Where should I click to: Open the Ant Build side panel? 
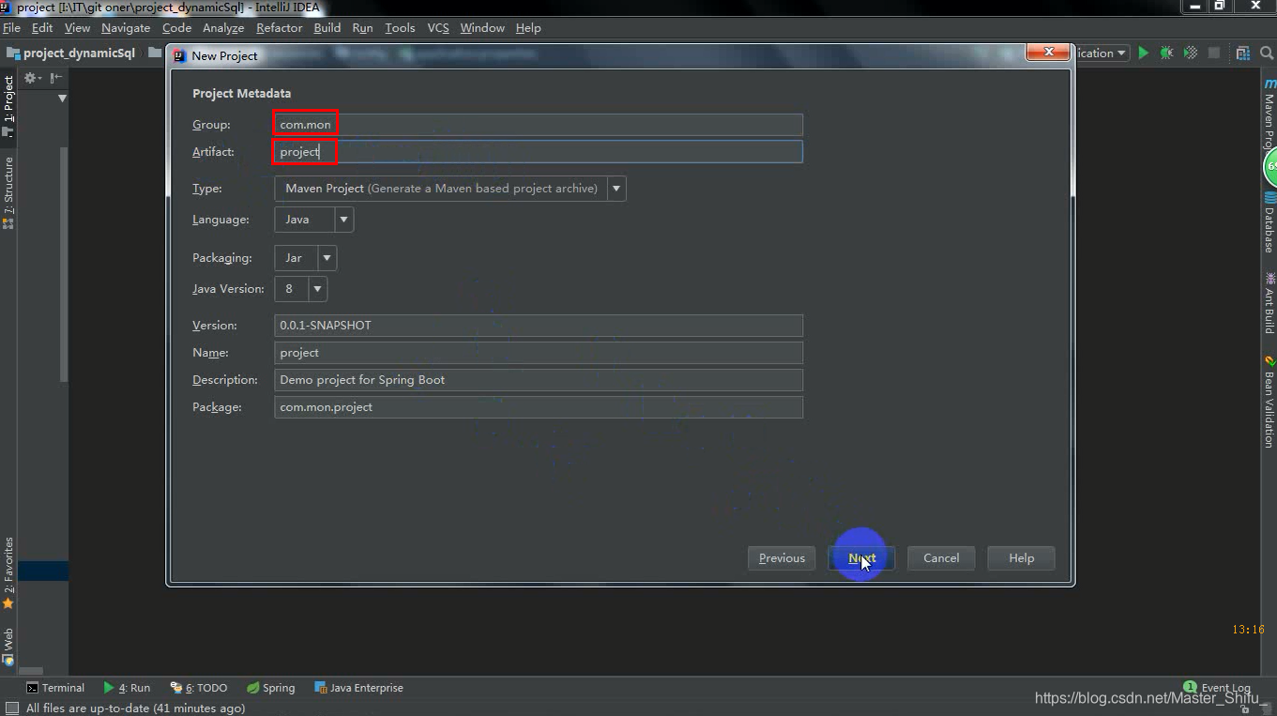1269,303
